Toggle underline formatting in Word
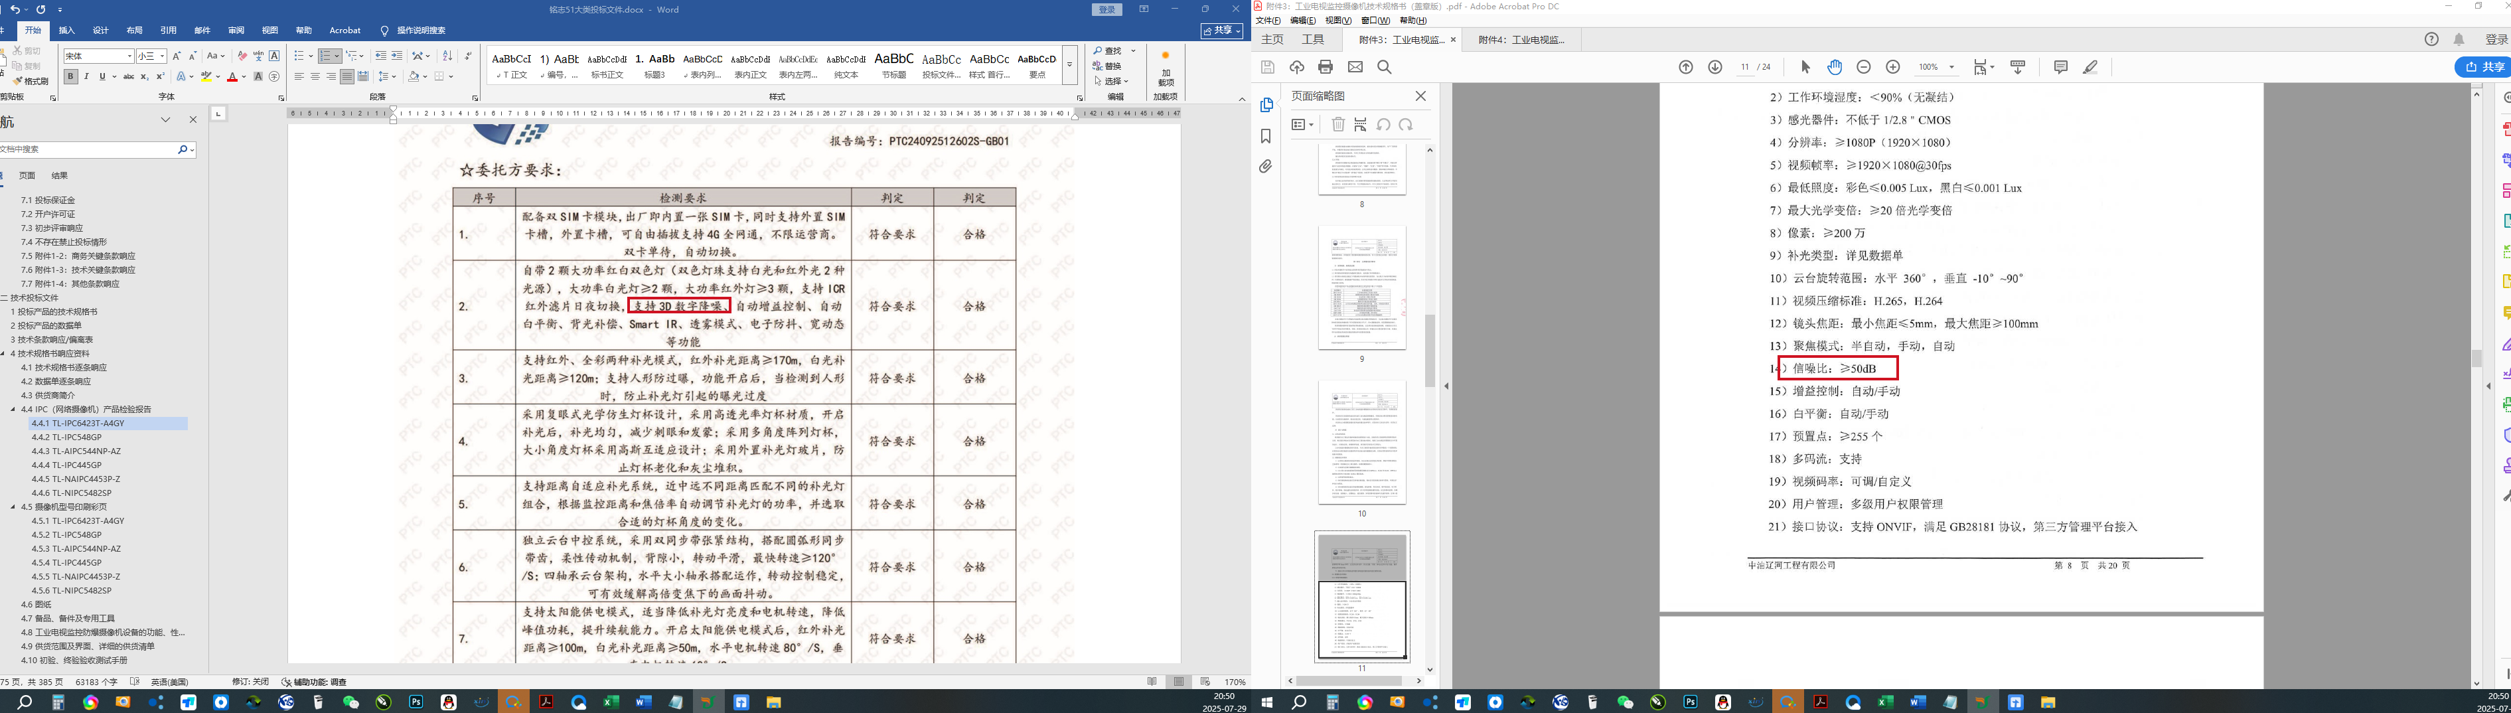2511x713 pixels. tap(102, 77)
